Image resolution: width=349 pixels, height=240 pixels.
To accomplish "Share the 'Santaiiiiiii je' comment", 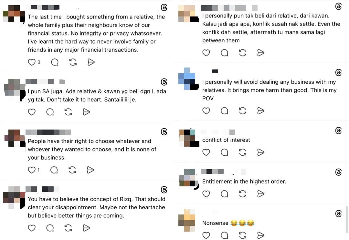I will [x=86, y=112].
